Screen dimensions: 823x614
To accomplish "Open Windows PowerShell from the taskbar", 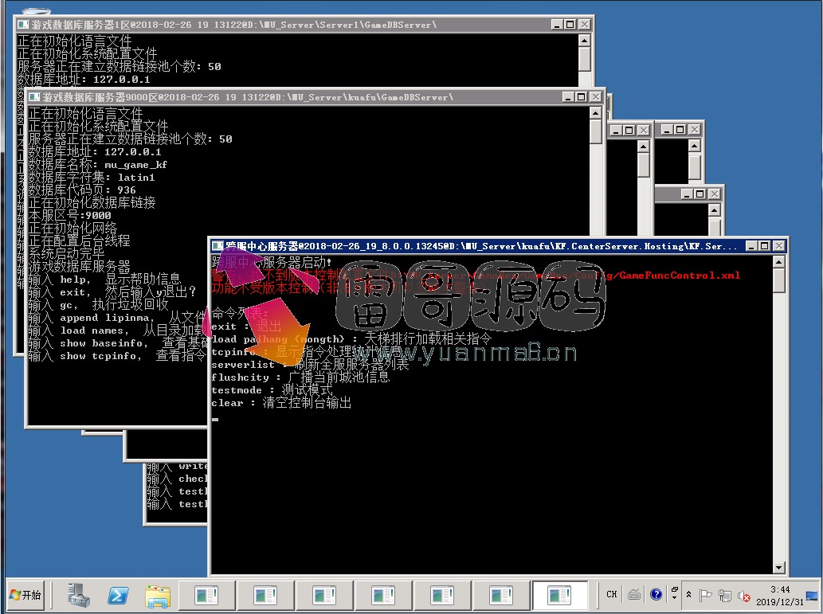I will click(x=118, y=595).
